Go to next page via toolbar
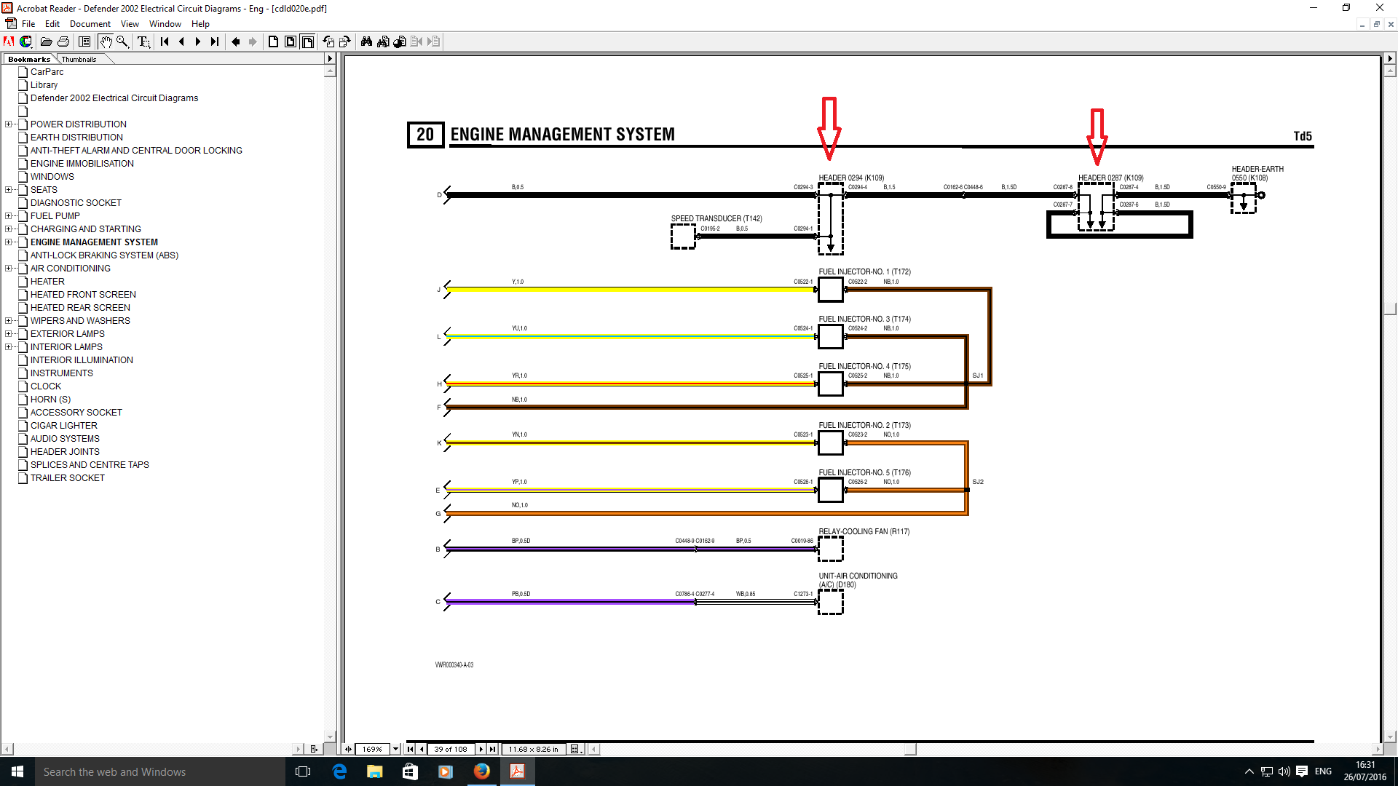This screenshot has height=786, width=1398. 198,41
